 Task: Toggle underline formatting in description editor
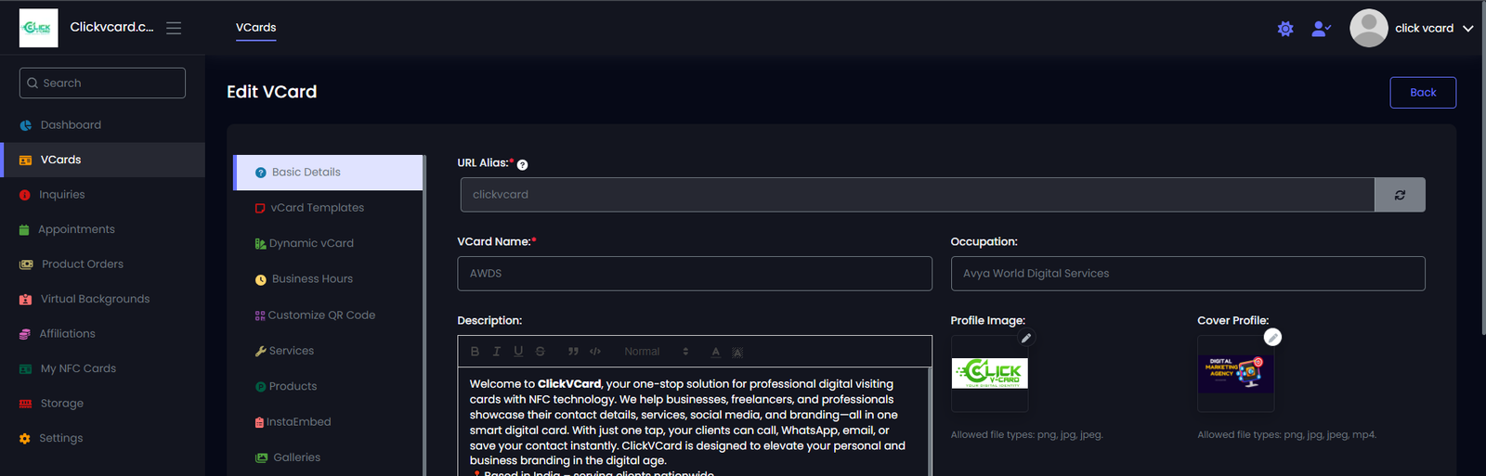pyautogui.click(x=518, y=352)
